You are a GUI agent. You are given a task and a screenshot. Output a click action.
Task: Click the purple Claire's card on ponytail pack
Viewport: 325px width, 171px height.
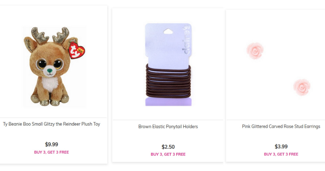coord(168,43)
